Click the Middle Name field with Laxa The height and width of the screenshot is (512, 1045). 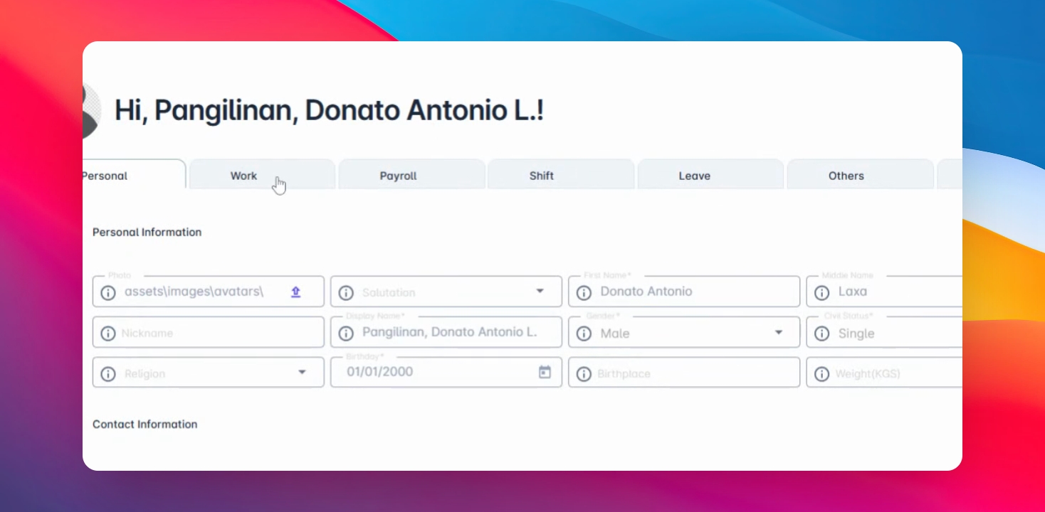coord(884,292)
